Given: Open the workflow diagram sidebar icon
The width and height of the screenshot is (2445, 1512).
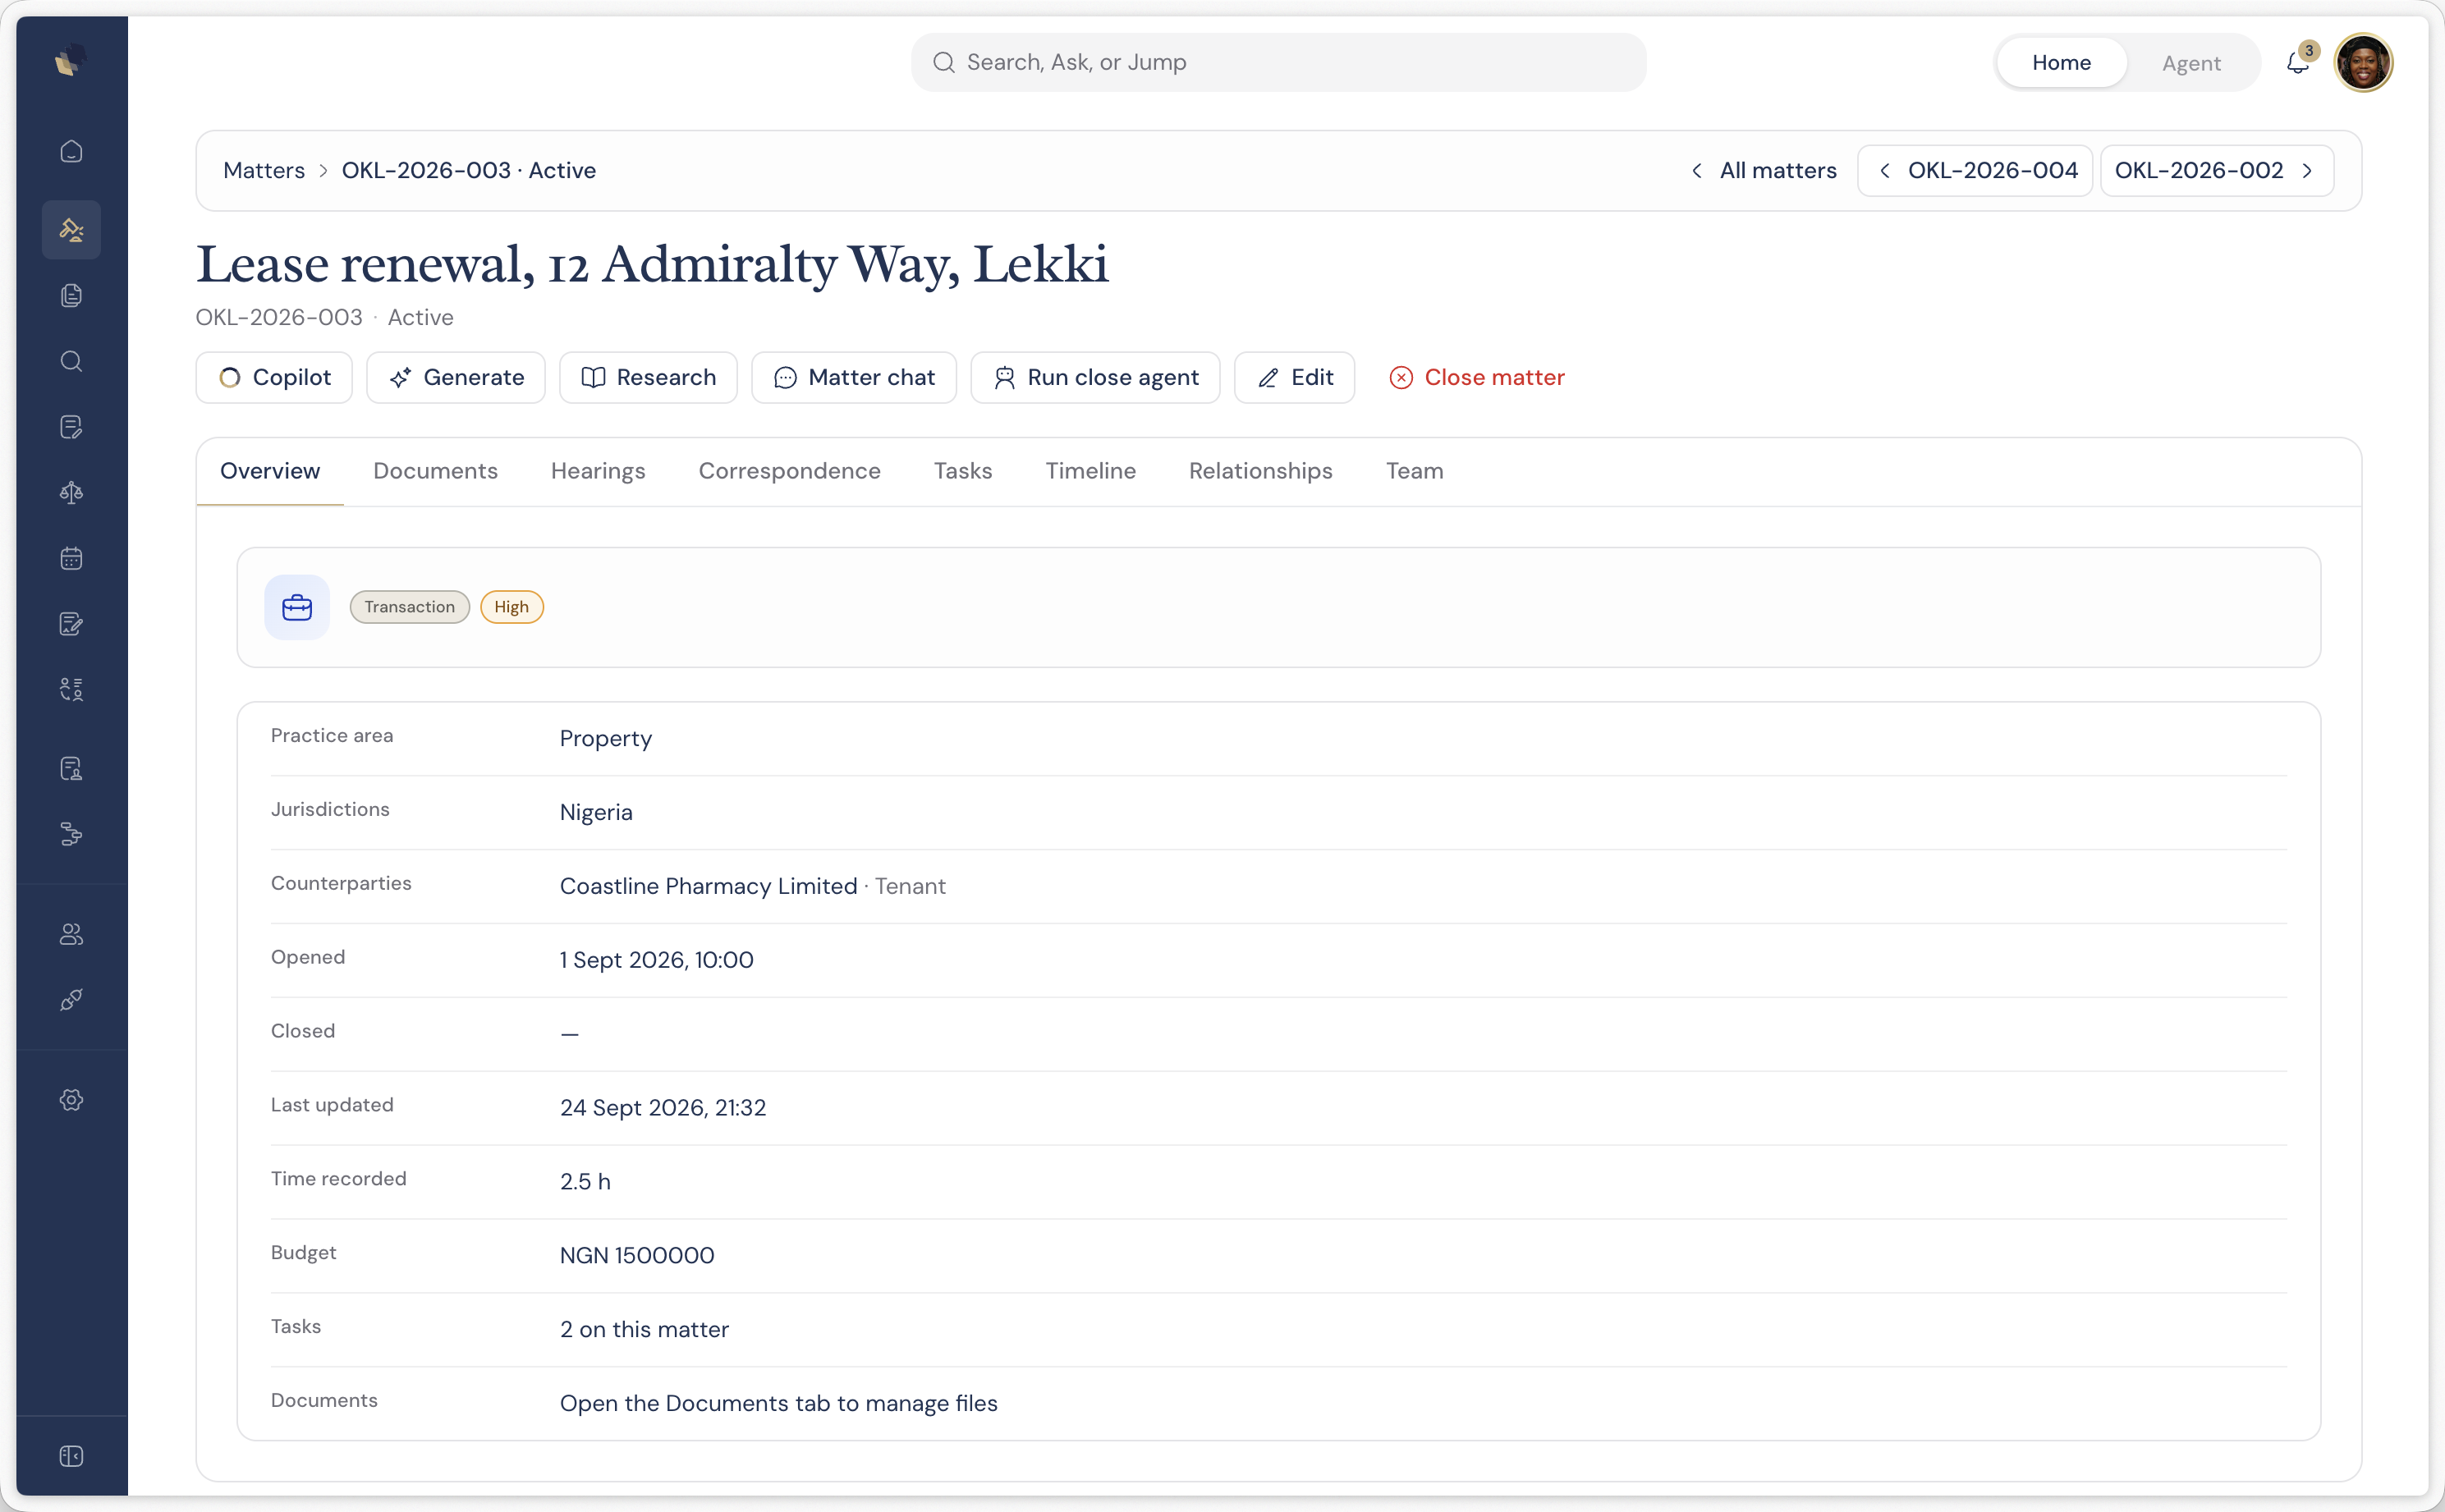Looking at the screenshot, I should pos(71,835).
